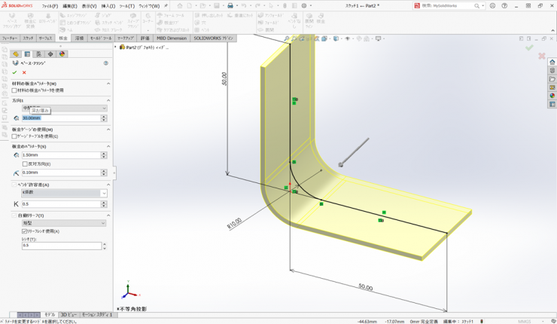Open the 挿入(I) menu
Image resolution: width=557 pixels, height=324 pixels.
click(108, 5)
